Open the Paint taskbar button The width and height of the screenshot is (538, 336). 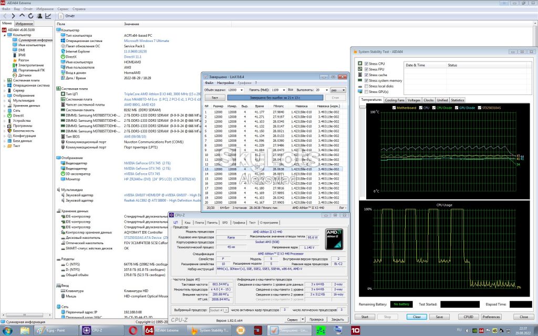click(56, 331)
